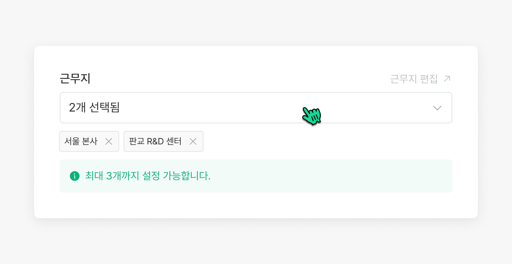Click the word 편집 in the edit link

pos(429,79)
